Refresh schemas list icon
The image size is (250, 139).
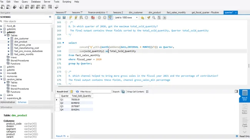(x=50, y=17)
